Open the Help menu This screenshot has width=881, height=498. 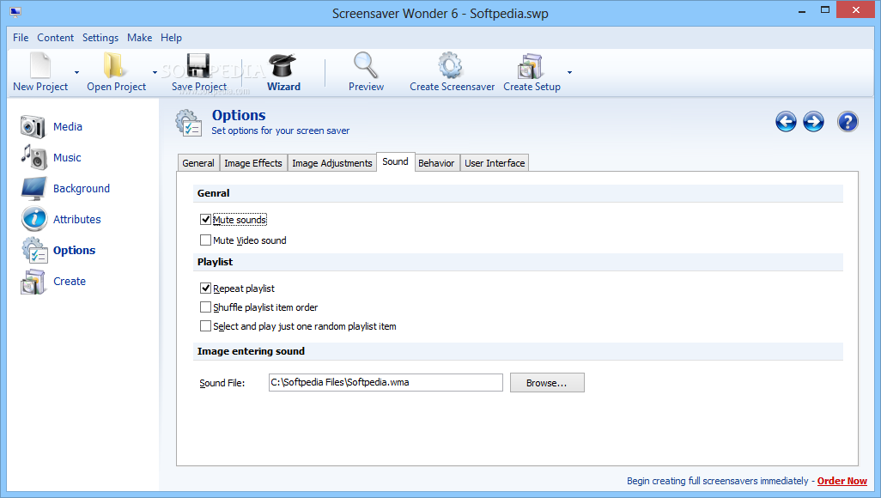[x=171, y=38]
